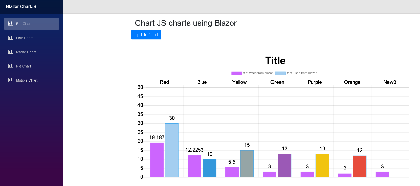This screenshot has width=420, height=186.
Task: Navigate to Radar Chart
Action: [x=26, y=52]
